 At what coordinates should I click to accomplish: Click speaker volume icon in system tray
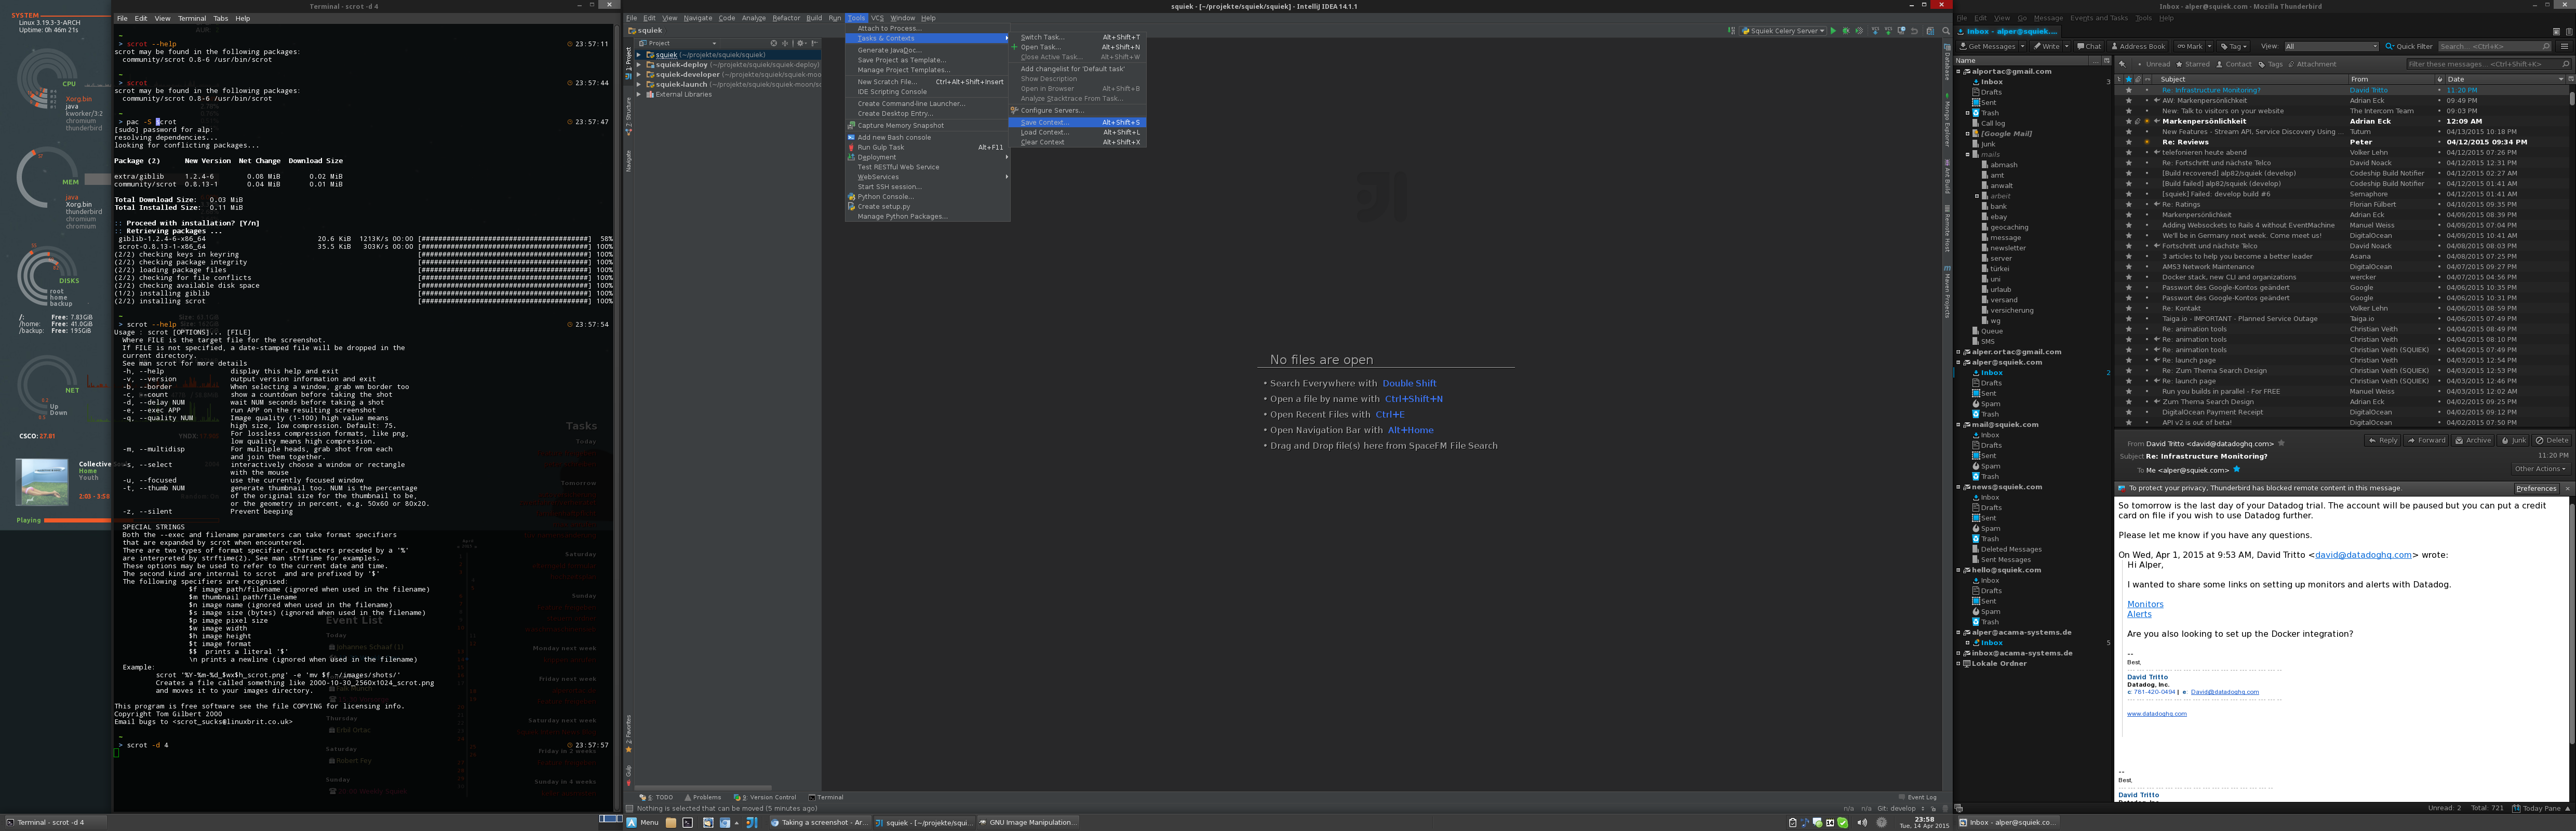[1862, 822]
